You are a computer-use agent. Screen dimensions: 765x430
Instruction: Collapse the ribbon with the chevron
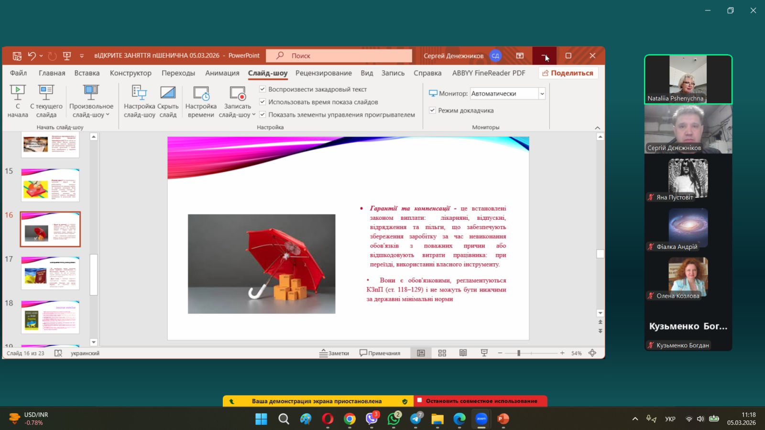[x=597, y=128]
